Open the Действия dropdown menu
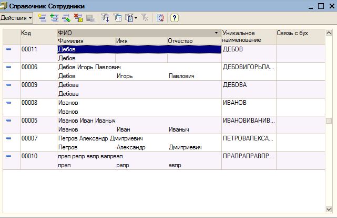 [x=16, y=18]
